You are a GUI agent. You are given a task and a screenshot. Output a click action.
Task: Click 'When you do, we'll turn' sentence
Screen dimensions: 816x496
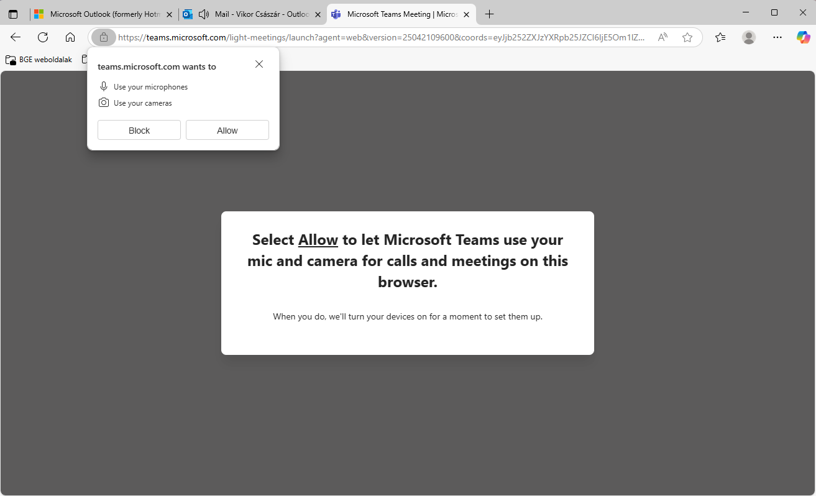tap(408, 316)
